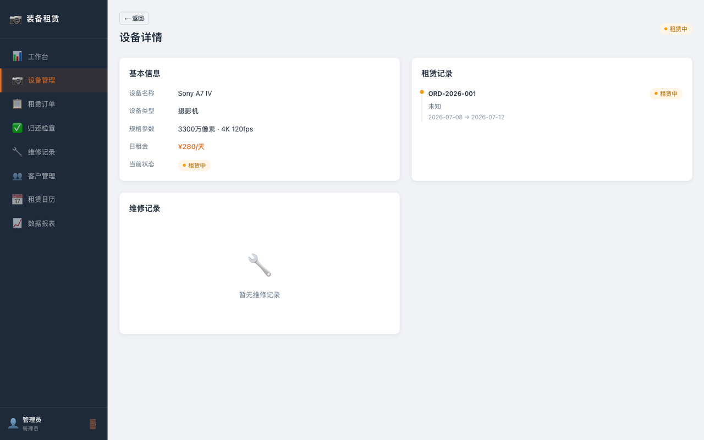This screenshot has height=440, width=704.
Task: Click the 租赁记录 card heading
Action: pyautogui.click(x=437, y=73)
